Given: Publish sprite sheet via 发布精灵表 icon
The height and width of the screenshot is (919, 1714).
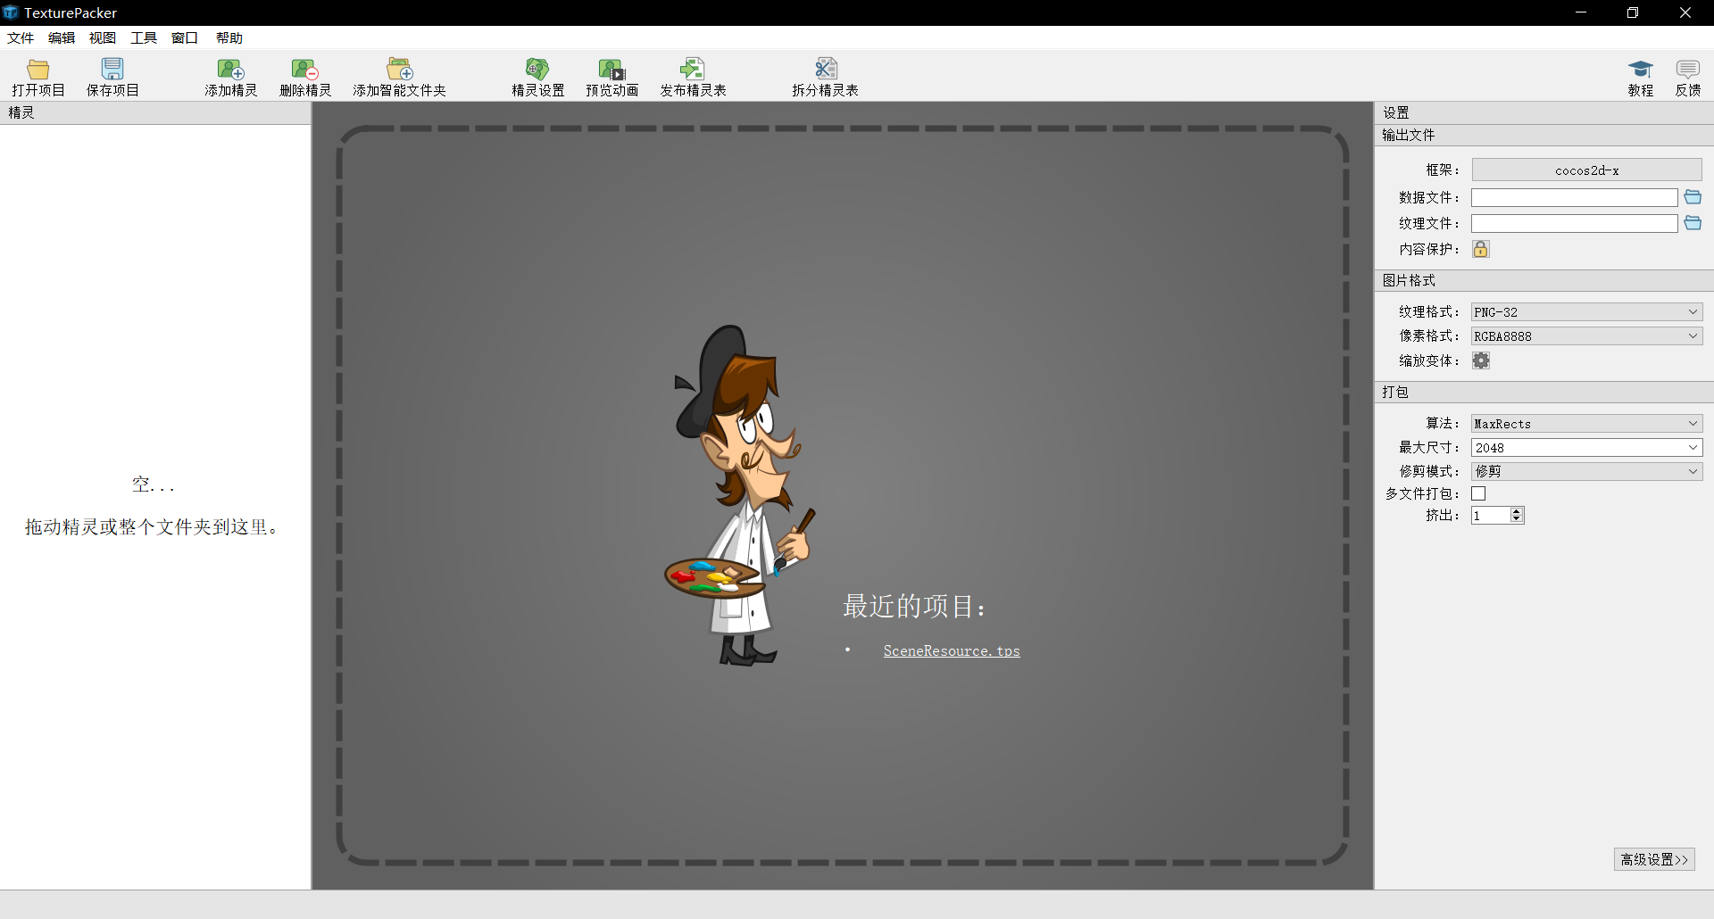Looking at the screenshot, I should point(694,76).
